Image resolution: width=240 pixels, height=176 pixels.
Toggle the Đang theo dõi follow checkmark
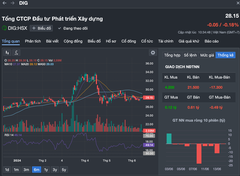click(x=60, y=28)
